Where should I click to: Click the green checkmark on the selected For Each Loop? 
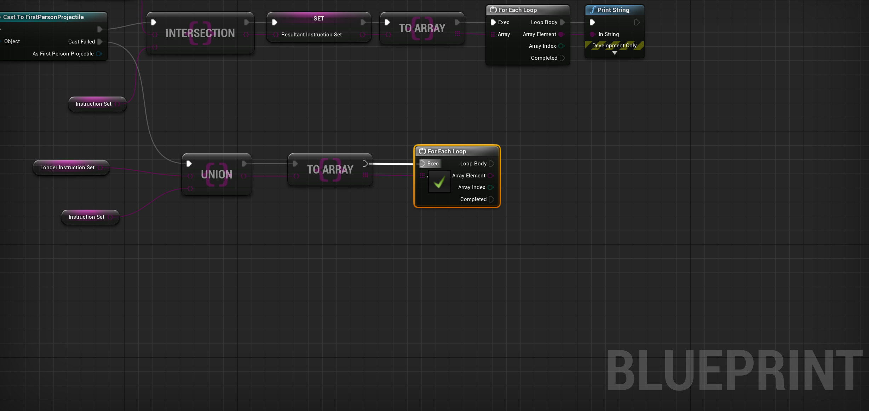click(x=439, y=182)
